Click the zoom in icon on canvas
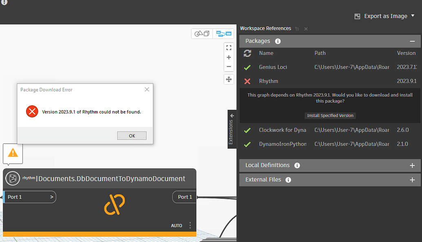Image resolution: width=422 pixels, height=242 pixels. (229, 57)
